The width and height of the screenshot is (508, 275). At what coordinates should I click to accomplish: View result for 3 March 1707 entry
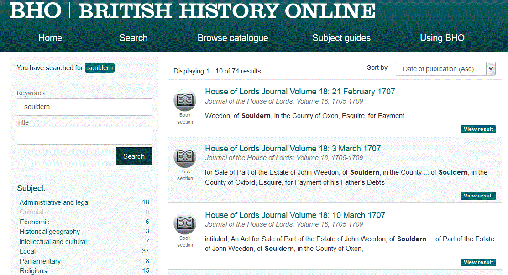[x=478, y=196]
